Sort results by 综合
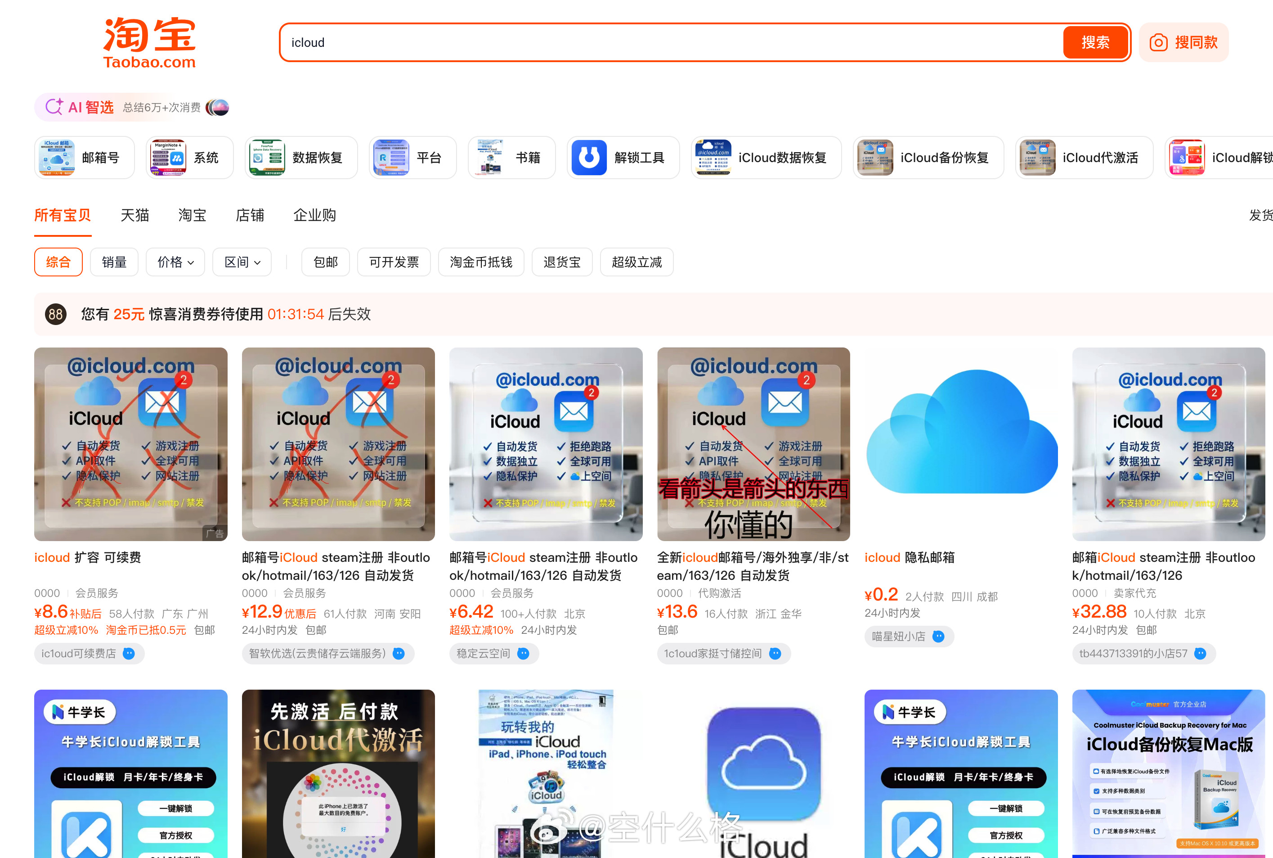Viewport: 1273px width, 858px height. [58, 262]
